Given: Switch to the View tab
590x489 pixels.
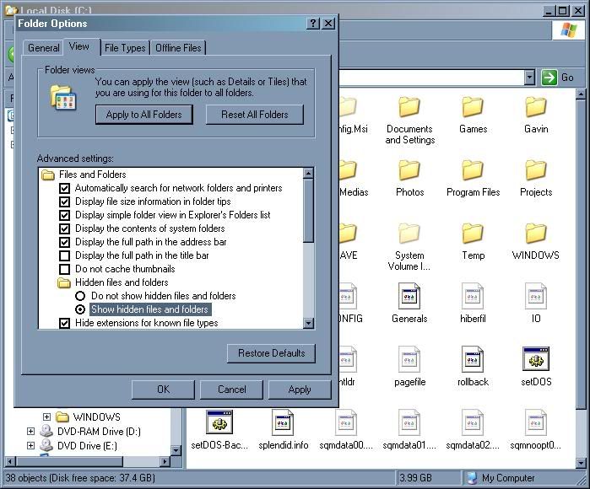Looking at the screenshot, I should coord(79,46).
